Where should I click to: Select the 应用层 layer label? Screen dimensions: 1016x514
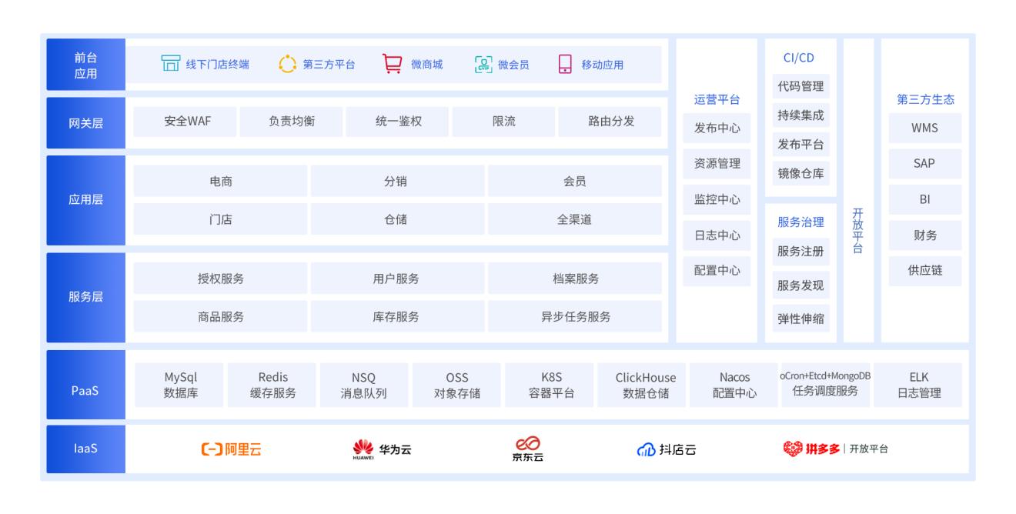click(x=85, y=200)
